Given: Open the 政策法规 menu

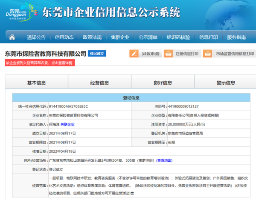Looking at the screenshot, I should 92,37.
